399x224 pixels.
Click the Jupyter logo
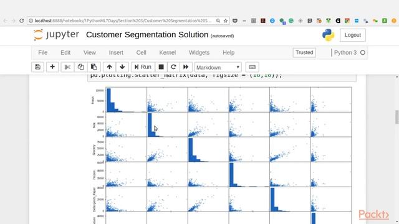point(56,35)
